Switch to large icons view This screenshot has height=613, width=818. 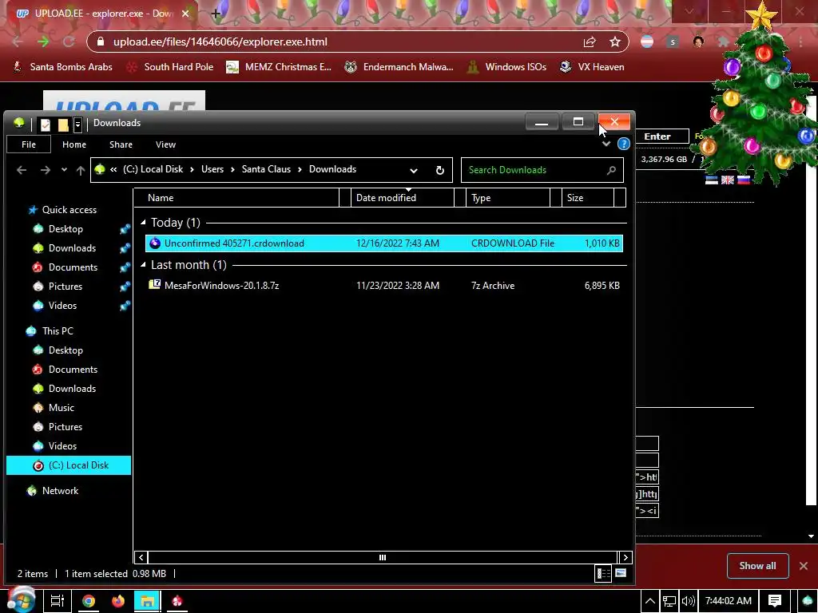[x=620, y=573]
